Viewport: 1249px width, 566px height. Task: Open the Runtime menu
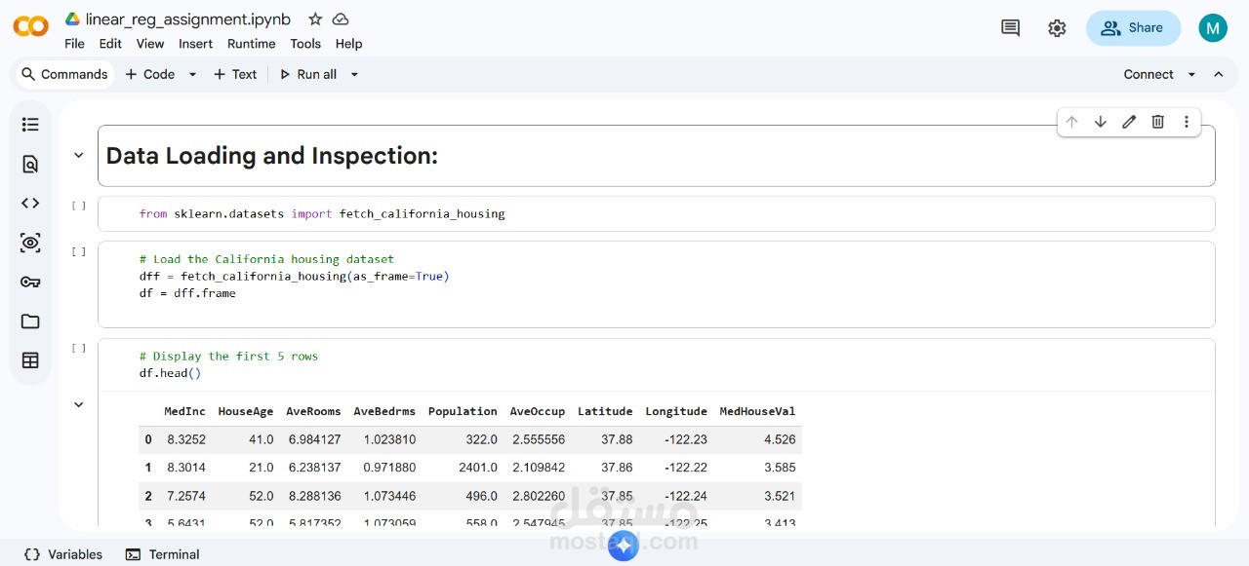pyautogui.click(x=251, y=44)
